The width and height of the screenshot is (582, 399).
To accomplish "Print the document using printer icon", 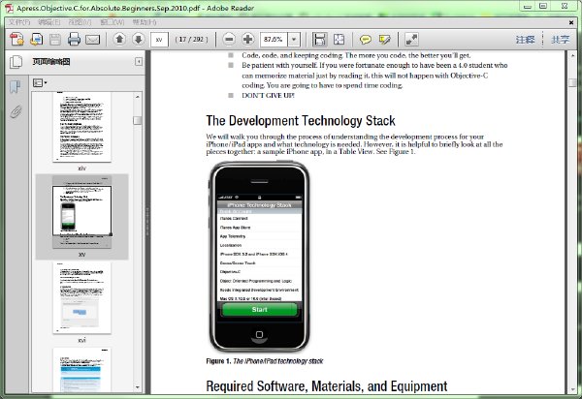I will [x=74, y=39].
